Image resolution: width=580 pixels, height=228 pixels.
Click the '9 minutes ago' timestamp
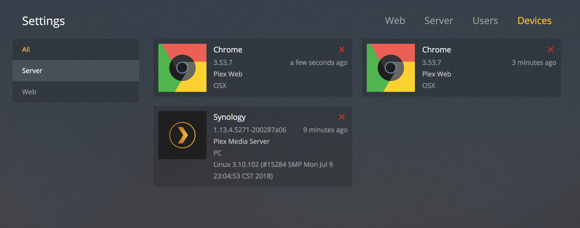pos(325,130)
